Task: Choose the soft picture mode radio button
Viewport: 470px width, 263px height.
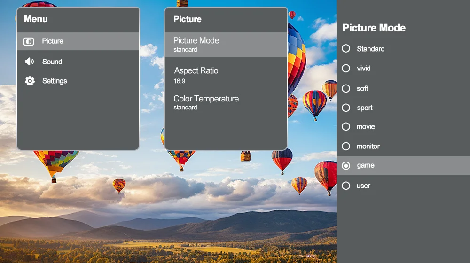Action: point(346,88)
